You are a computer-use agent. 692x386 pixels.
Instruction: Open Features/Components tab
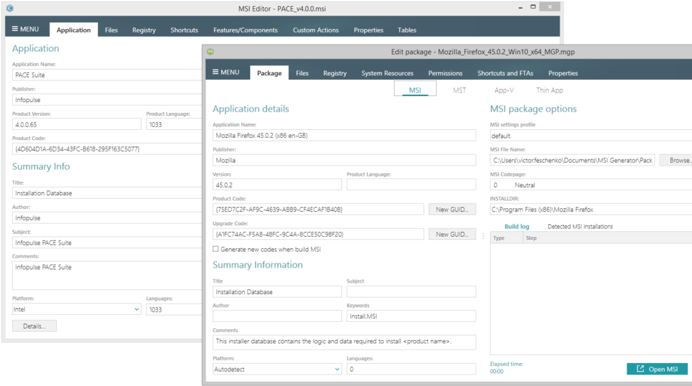coord(245,30)
